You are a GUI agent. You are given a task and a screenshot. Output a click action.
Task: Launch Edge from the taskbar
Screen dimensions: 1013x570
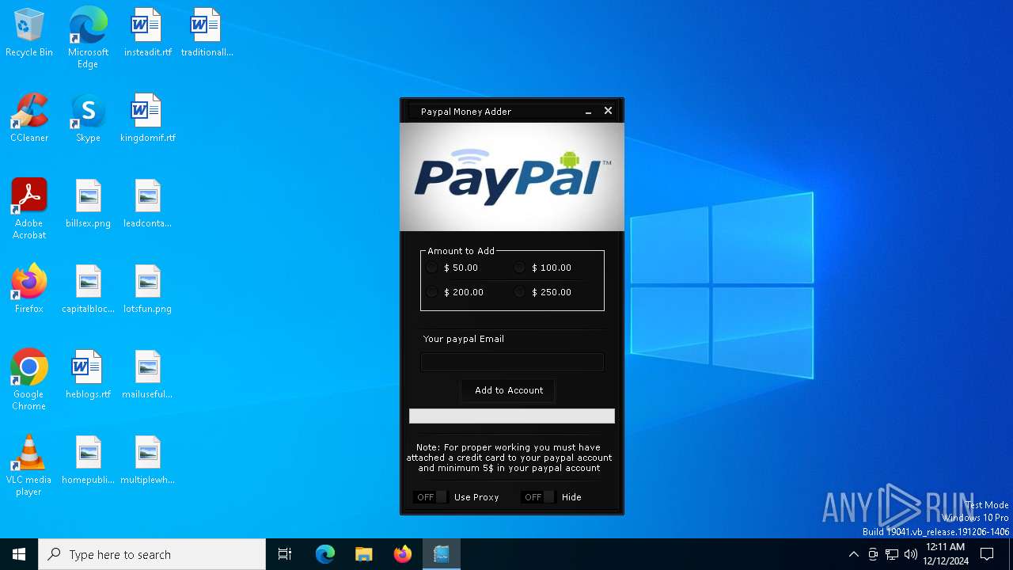coord(325,554)
